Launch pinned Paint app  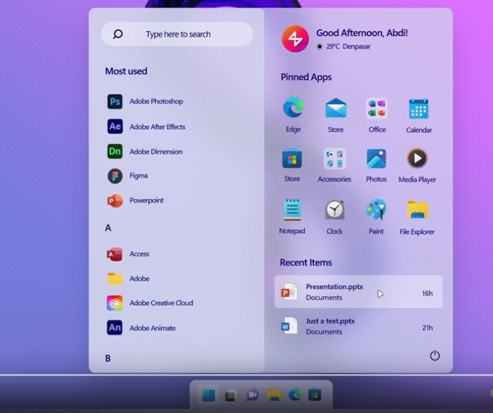click(376, 217)
